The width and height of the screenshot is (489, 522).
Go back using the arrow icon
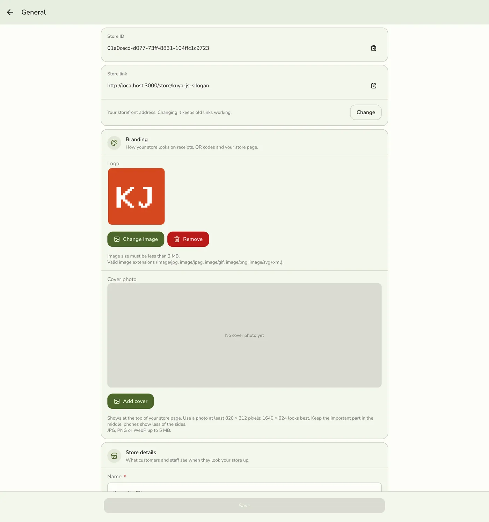[10, 12]
